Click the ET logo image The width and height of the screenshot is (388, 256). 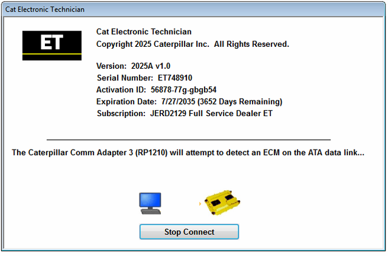(x=52, y=44)
